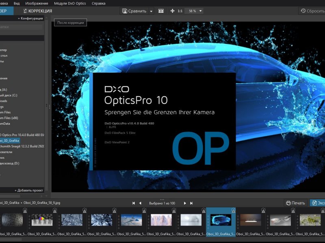Go to previous image
Screen dimensions: 325x243
pyautogui.click(x=140, y=203)
